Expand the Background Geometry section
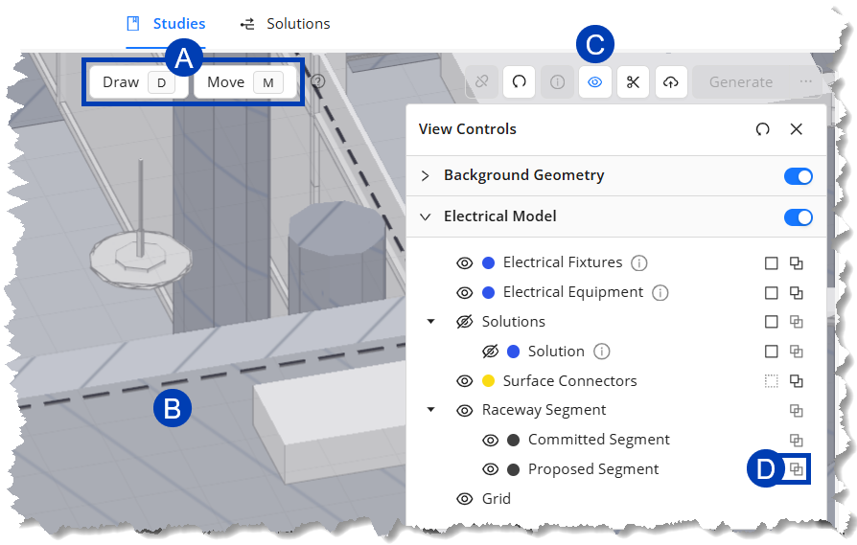 coord(426,176)
